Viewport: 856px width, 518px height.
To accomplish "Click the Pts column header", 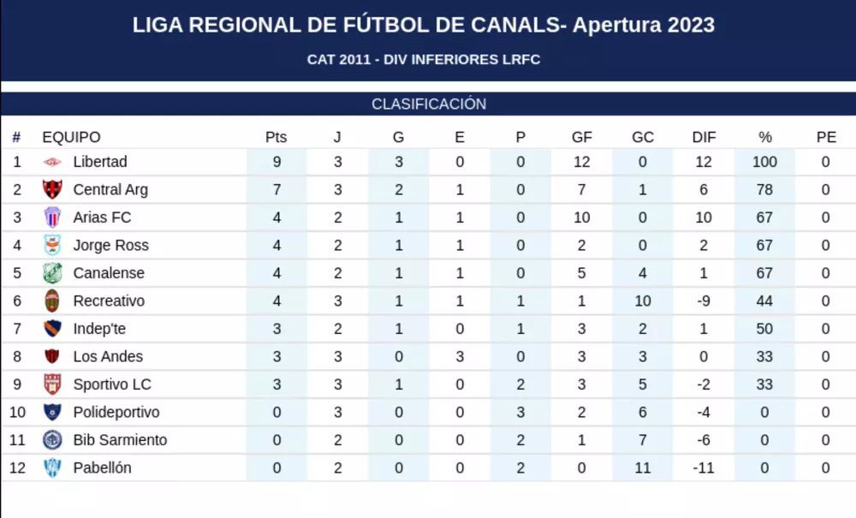I will tap(276, 137).
